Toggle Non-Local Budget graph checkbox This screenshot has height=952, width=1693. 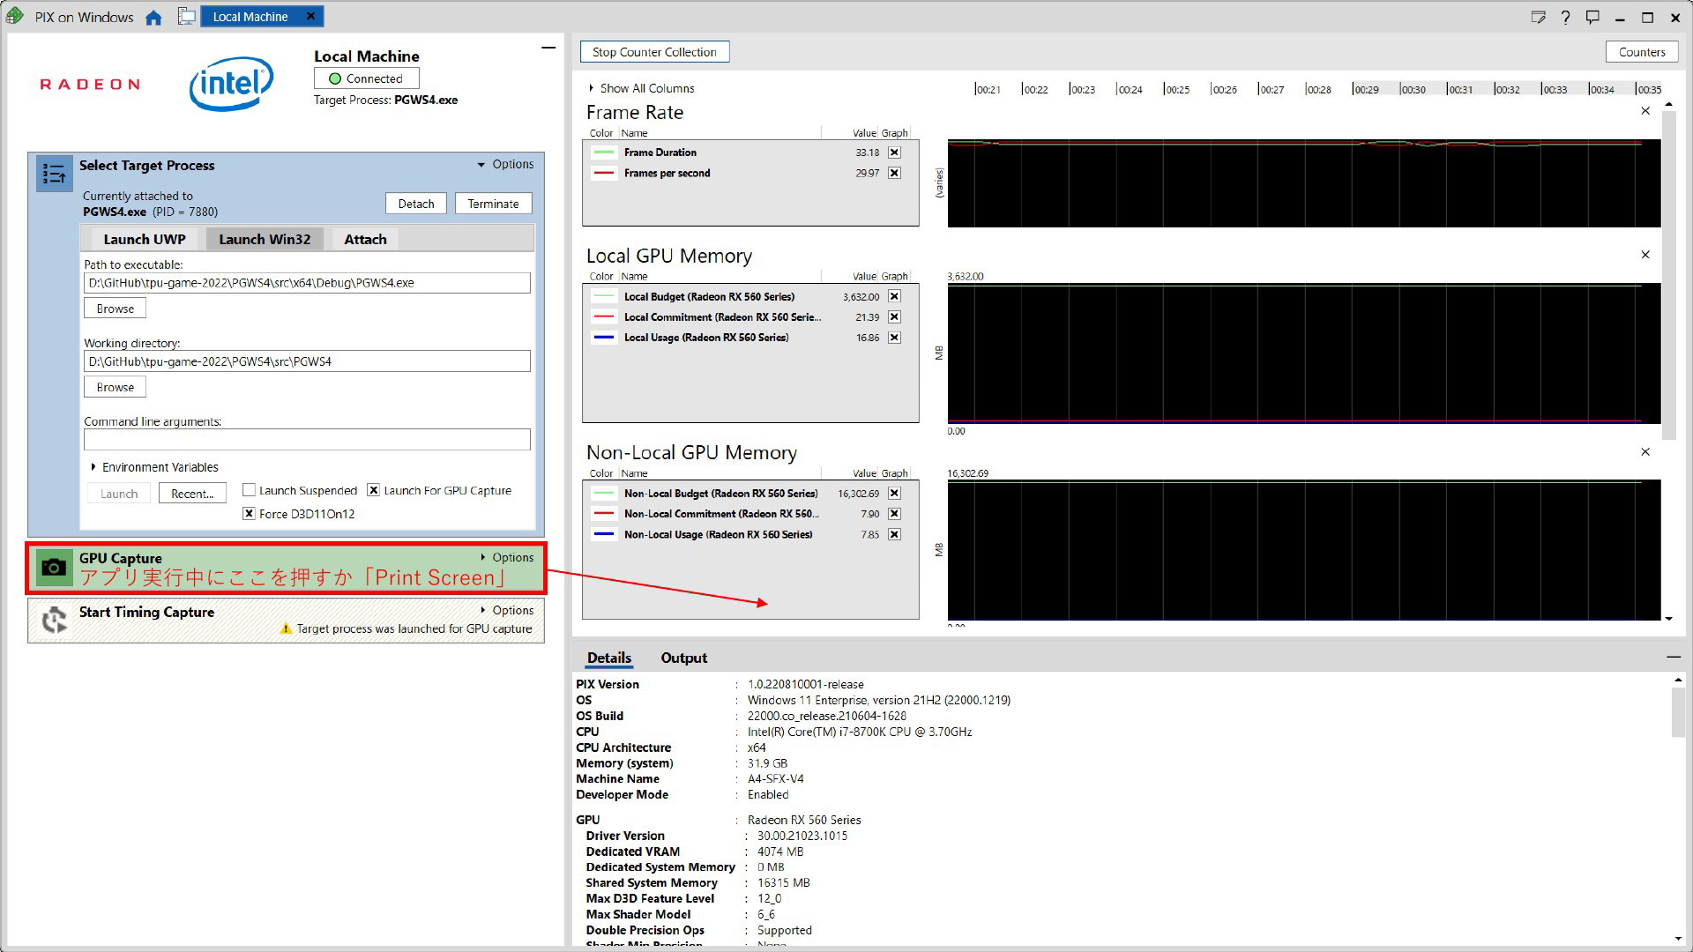pyautogui.click(x=894, y=494)
